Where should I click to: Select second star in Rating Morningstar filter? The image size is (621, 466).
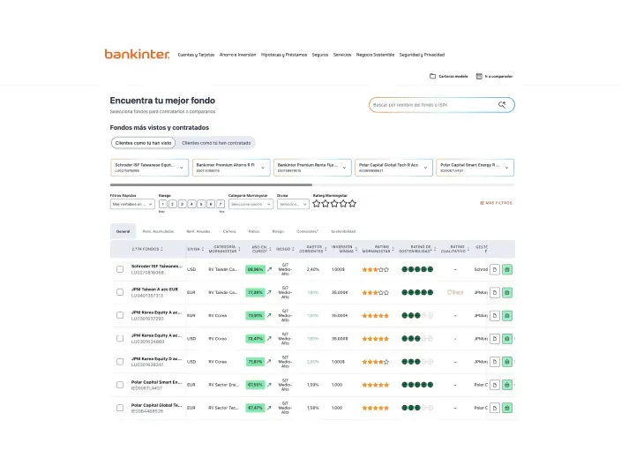pos(325,204)
